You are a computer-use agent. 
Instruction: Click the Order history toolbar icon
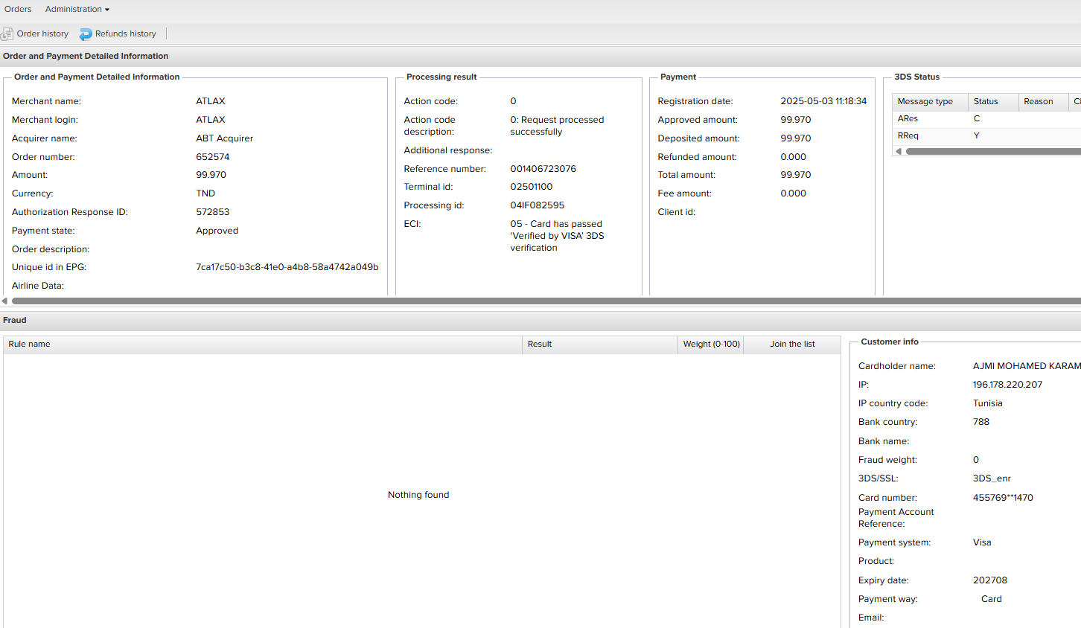tap(7, 33)
